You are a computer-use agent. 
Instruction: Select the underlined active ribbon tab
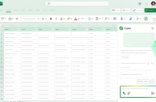[8, 10]
